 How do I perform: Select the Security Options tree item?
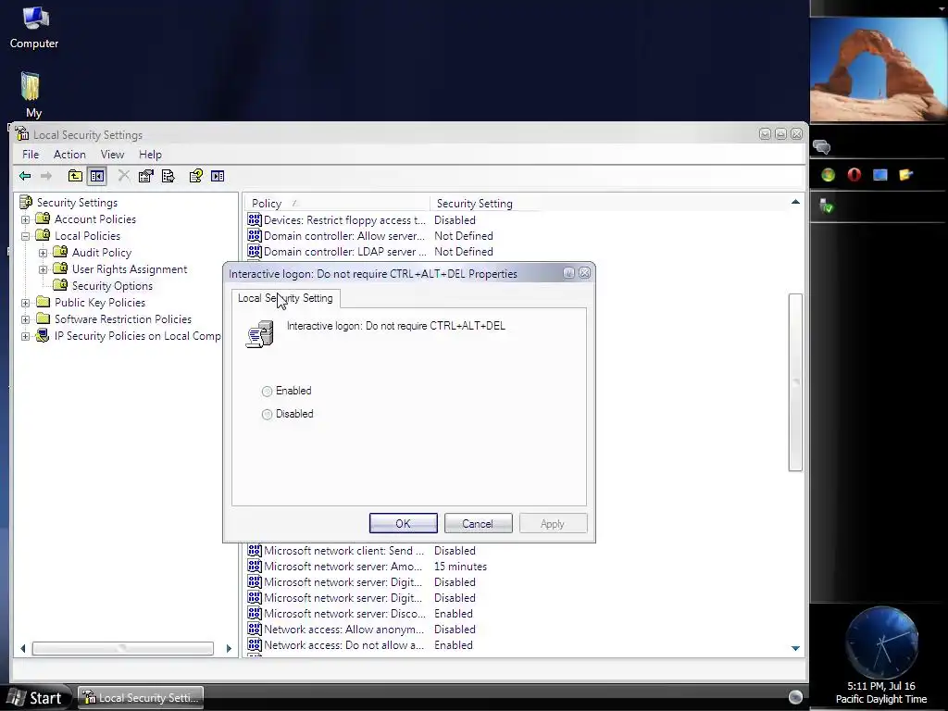tap(112, 286)
